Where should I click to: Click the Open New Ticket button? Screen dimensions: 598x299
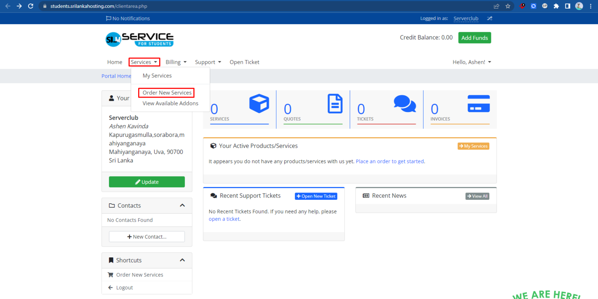tap(316, 196)
